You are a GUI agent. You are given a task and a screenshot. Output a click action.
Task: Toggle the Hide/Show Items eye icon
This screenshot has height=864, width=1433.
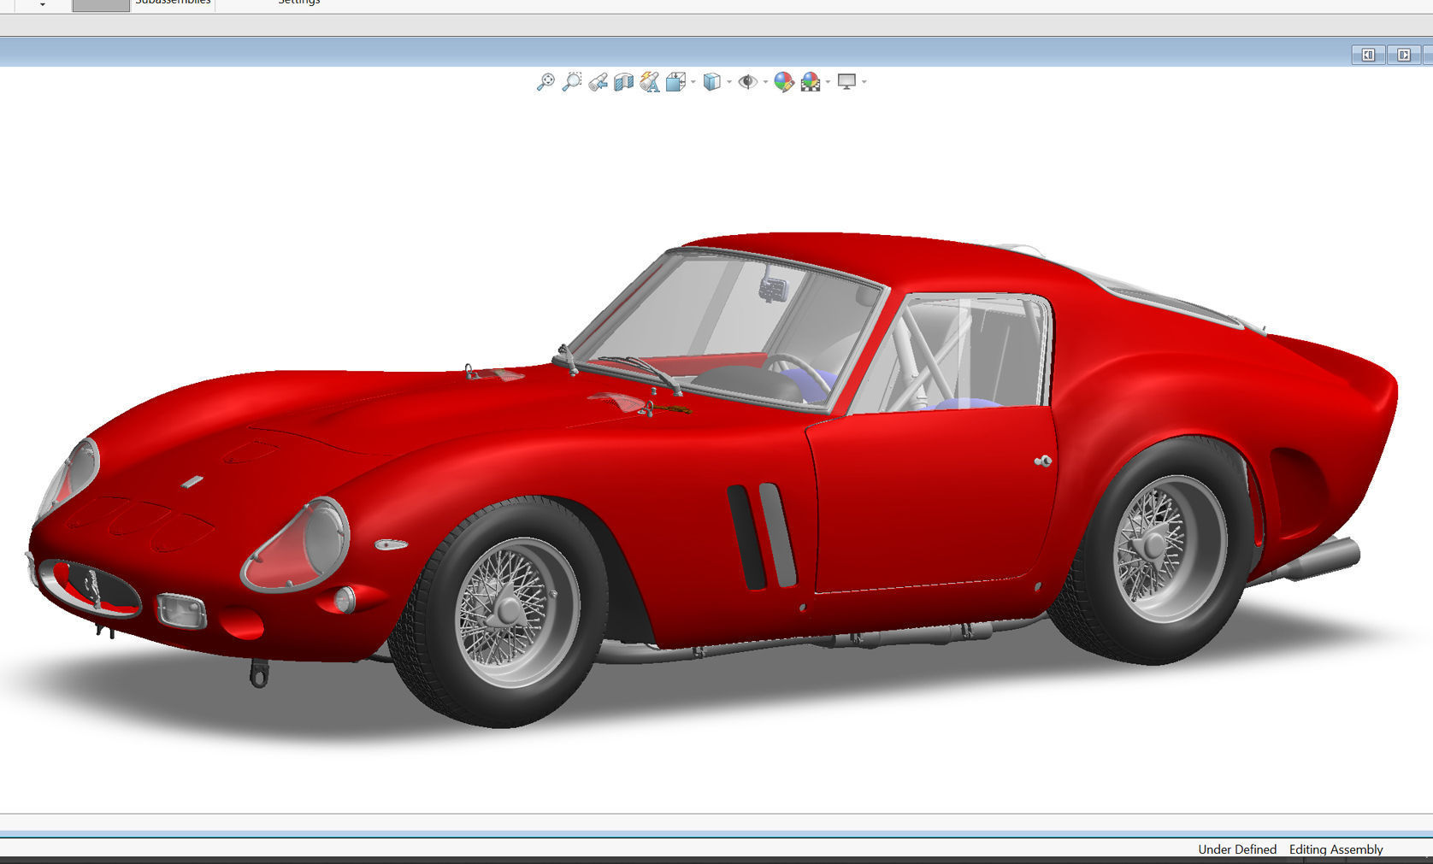(747, 82)
